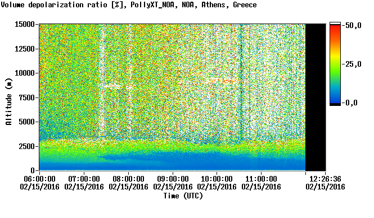Image resolution: width=374 pixels, height=218 pixels.
Task: Click the 7500 altitude axis label
Action: 26,98
